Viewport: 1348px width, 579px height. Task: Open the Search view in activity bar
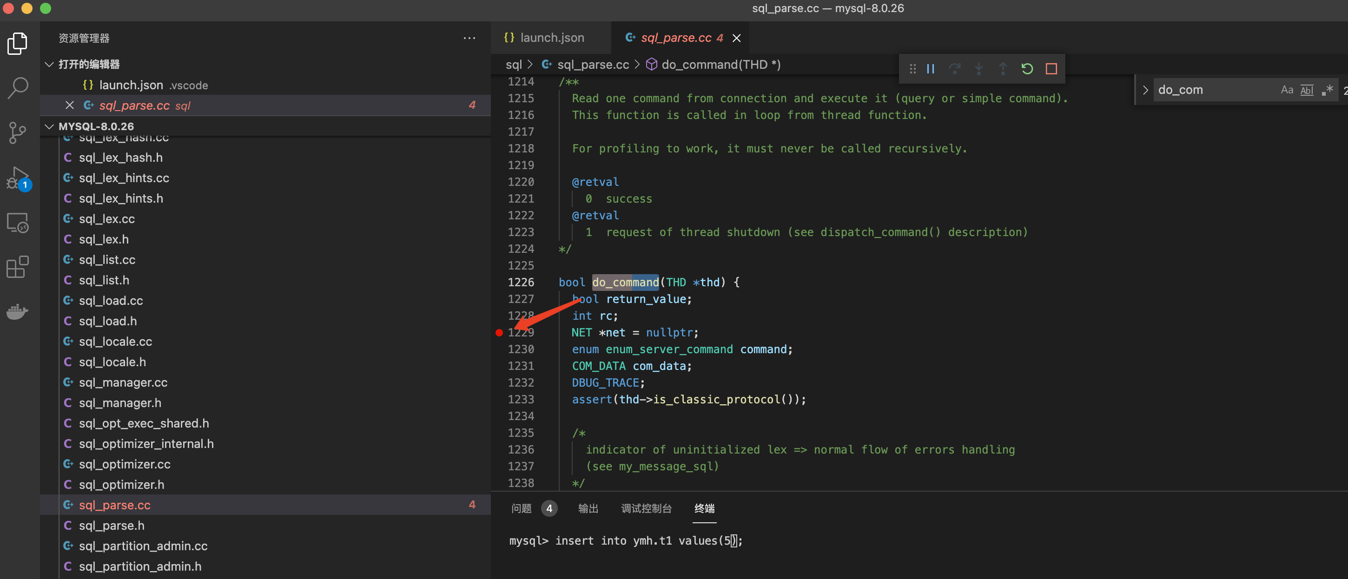(x=18, y=88)
